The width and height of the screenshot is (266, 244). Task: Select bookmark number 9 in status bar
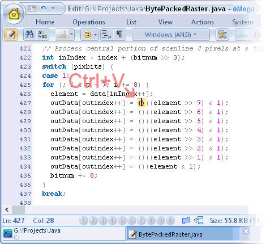point(160,220)
